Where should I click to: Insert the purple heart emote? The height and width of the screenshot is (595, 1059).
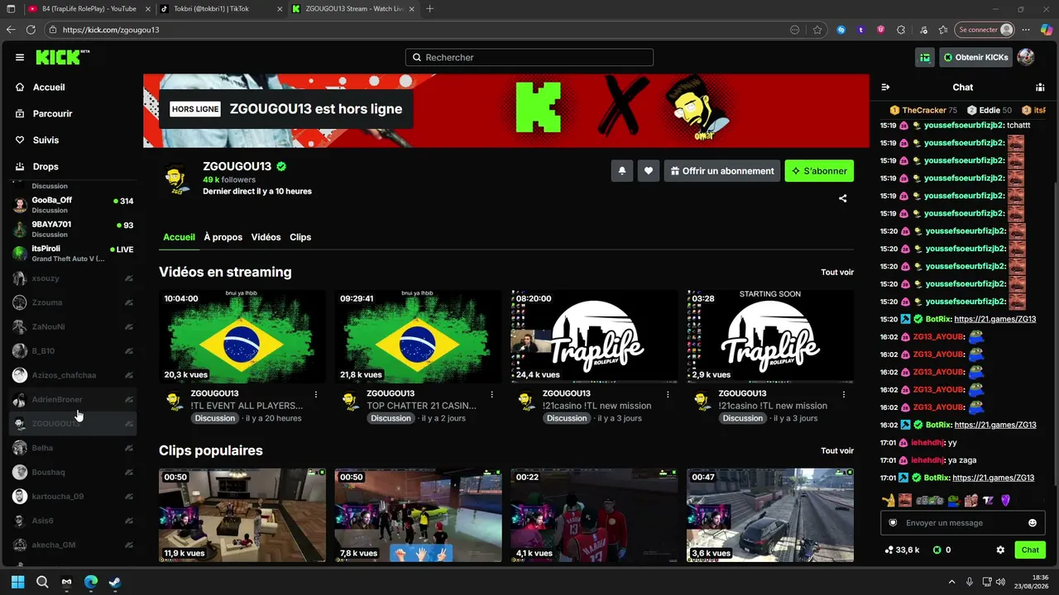1006,500
